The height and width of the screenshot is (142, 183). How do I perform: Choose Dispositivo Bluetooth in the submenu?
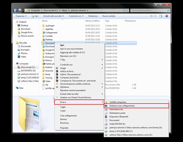pos(119,116)
